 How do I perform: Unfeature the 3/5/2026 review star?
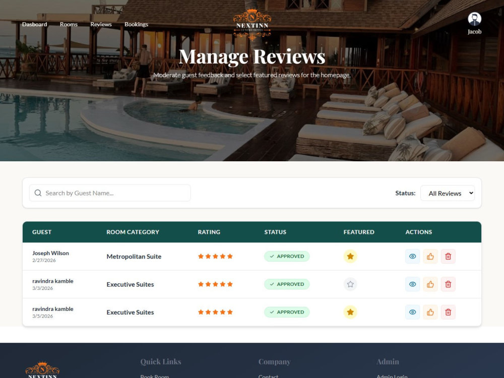(350, 312)
